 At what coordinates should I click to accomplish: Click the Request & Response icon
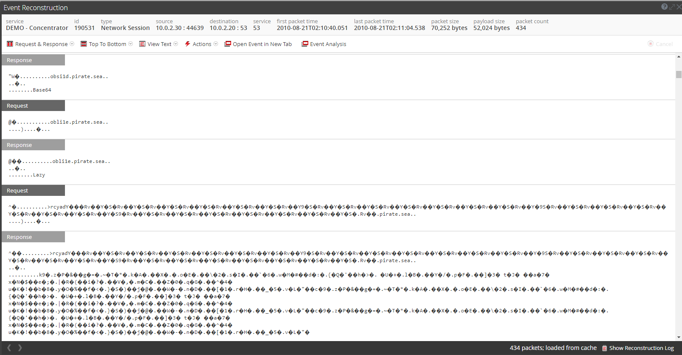pyautogui.click(x=10, y=44)
